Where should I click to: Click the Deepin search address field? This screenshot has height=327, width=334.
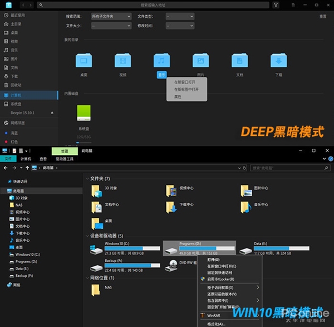click(x=153, y=5)
